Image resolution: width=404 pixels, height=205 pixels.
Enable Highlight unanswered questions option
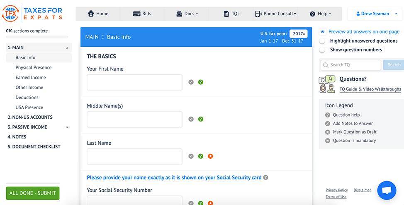point(322,41)
